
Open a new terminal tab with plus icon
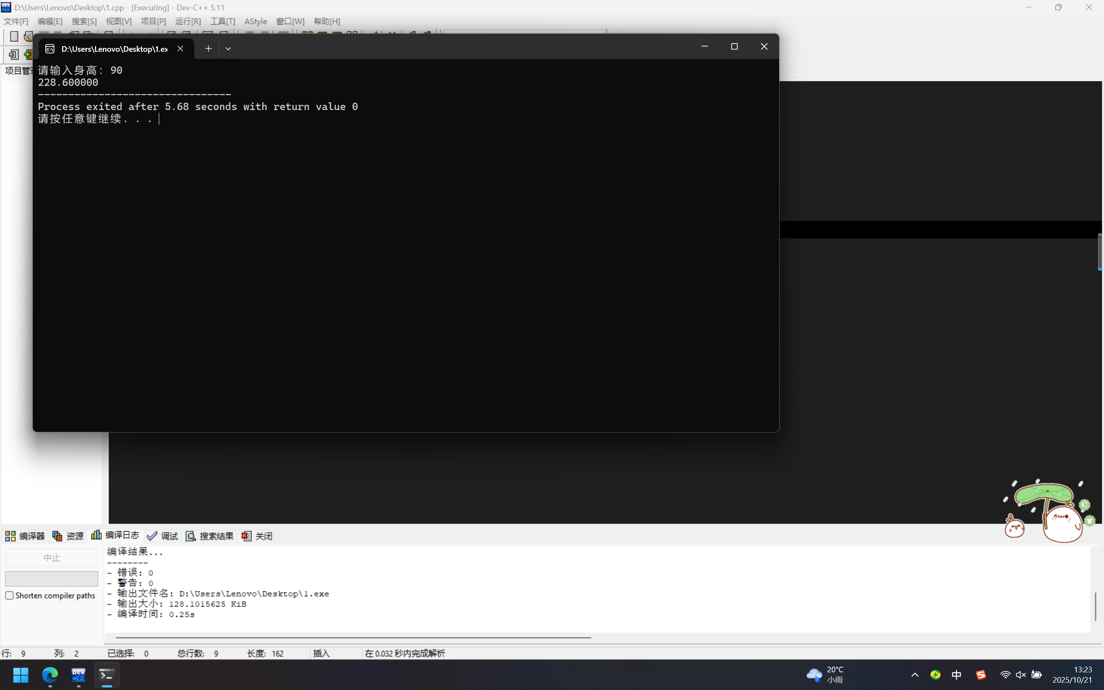coord(208,48)
